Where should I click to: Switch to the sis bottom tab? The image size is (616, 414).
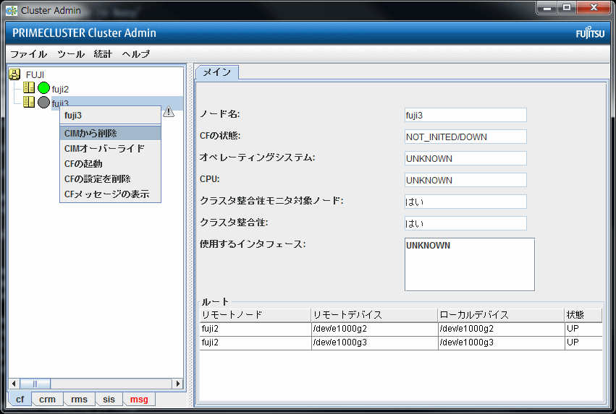(x=109, y=399)
